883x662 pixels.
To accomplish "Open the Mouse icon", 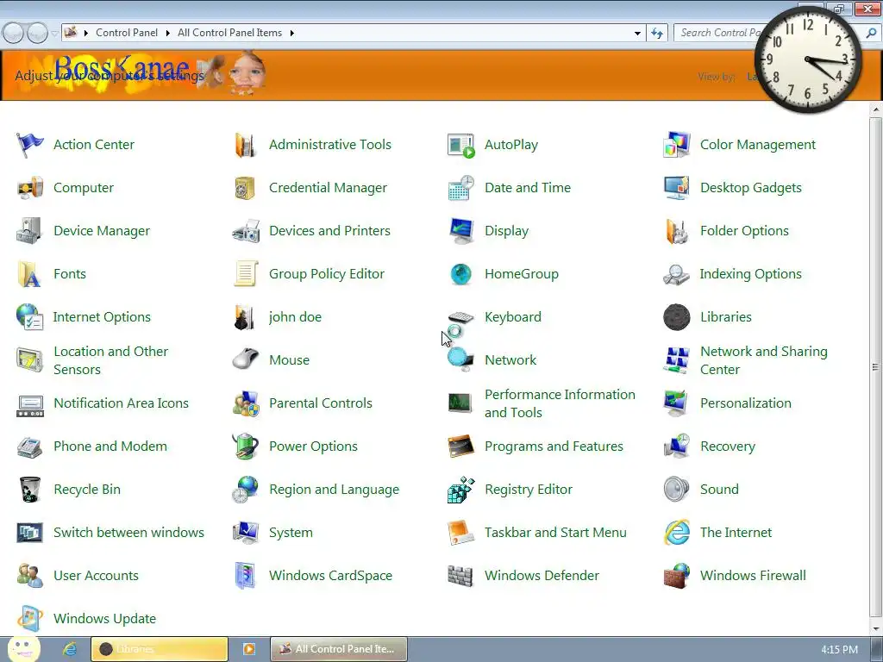I will point(246,359).
